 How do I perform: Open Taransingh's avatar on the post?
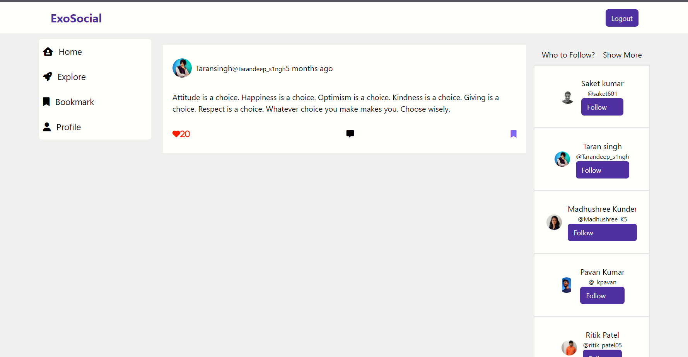coord(182,68)
